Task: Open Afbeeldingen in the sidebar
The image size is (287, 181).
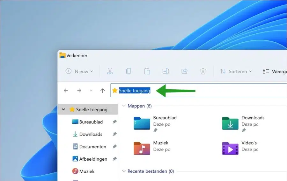Action: point(90,159)
